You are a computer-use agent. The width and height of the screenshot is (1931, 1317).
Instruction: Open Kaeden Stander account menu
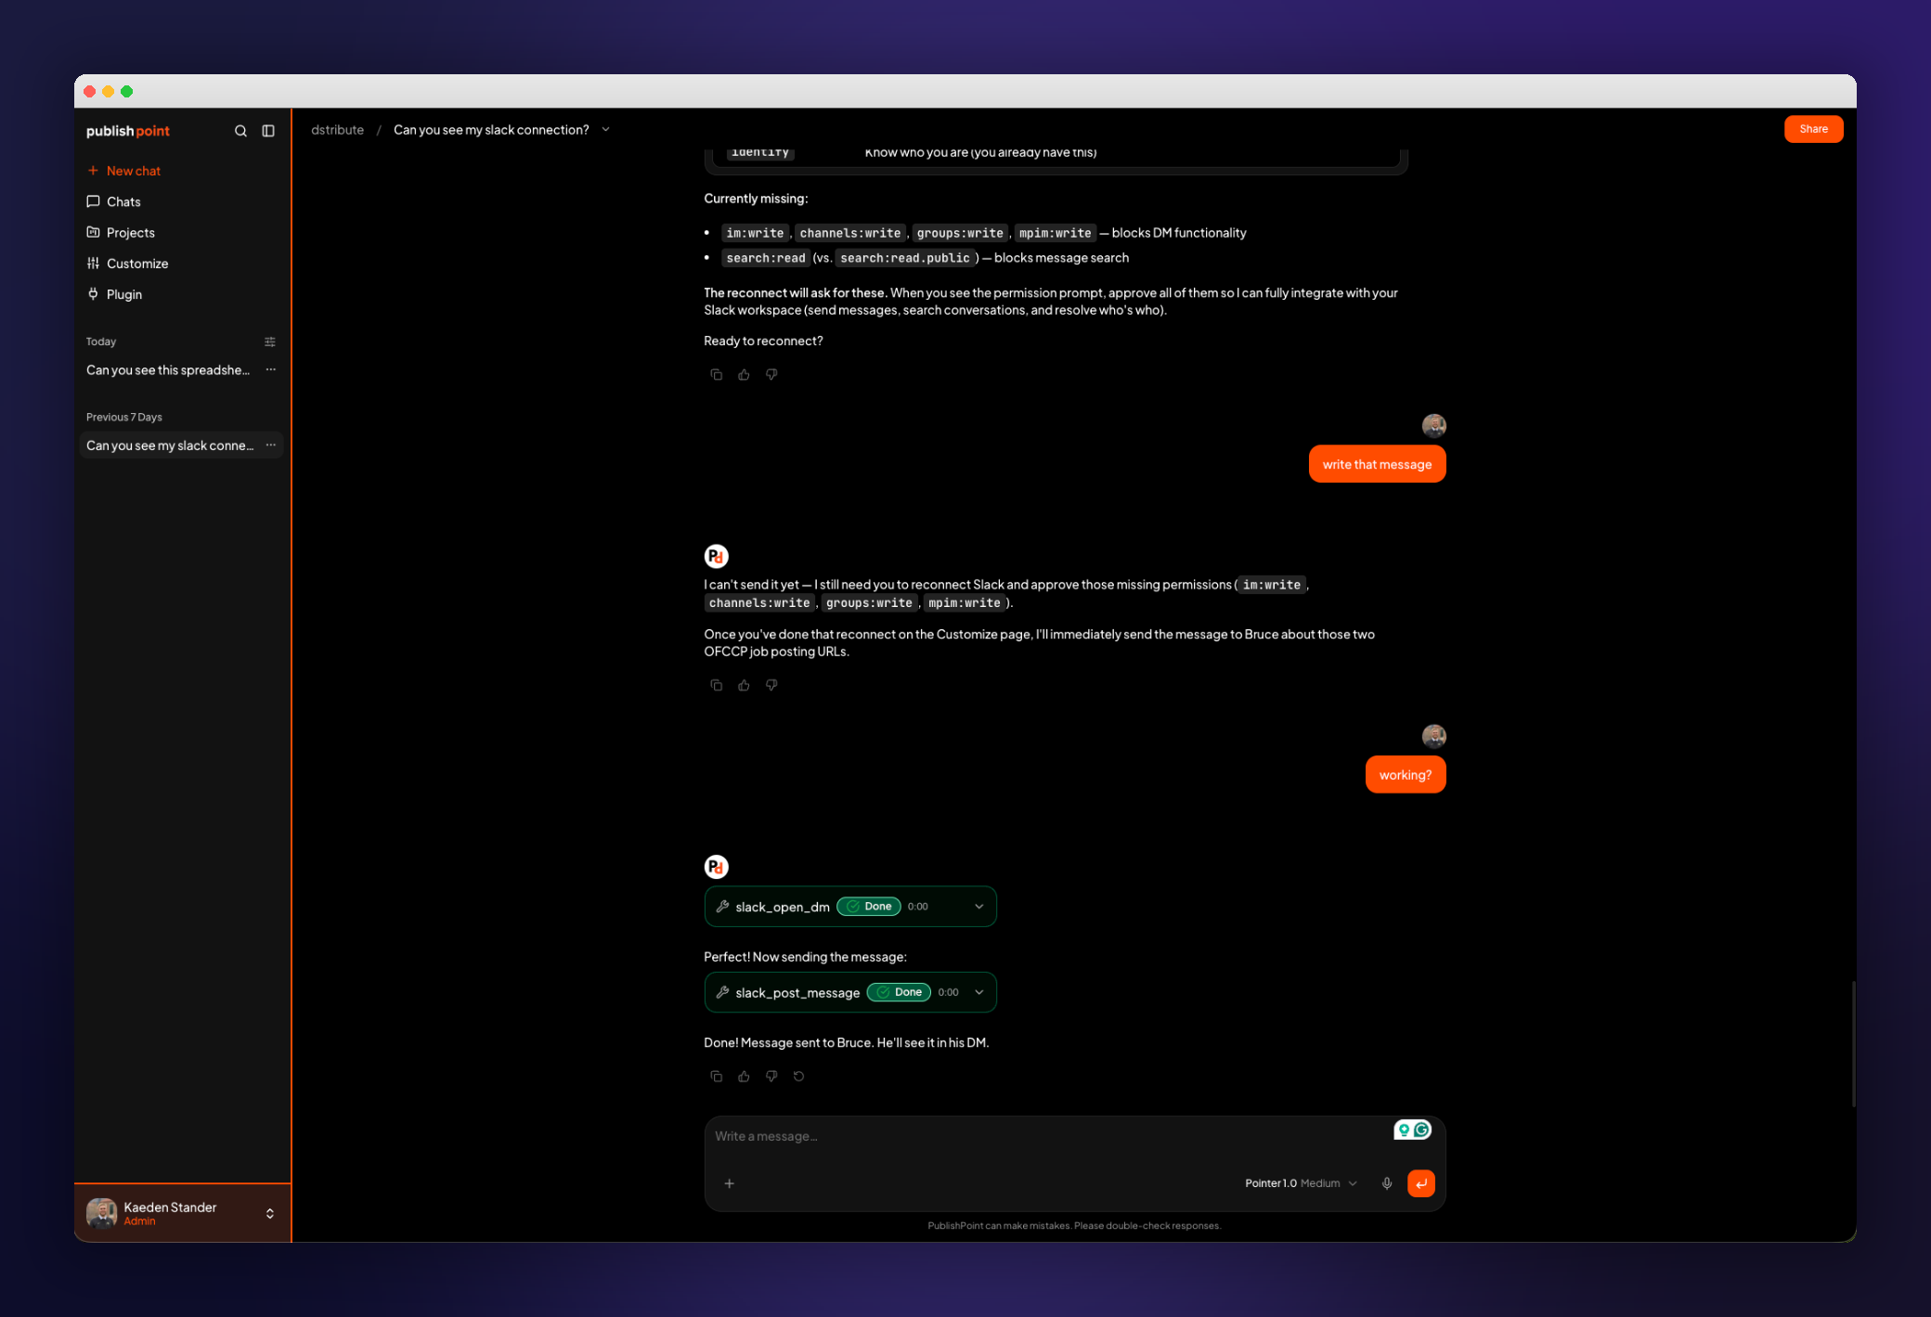[182, 1213]
